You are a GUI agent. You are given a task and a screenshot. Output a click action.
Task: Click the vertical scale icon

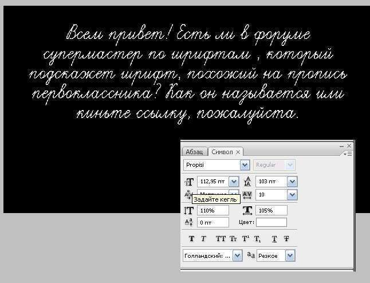click(189, 211)
